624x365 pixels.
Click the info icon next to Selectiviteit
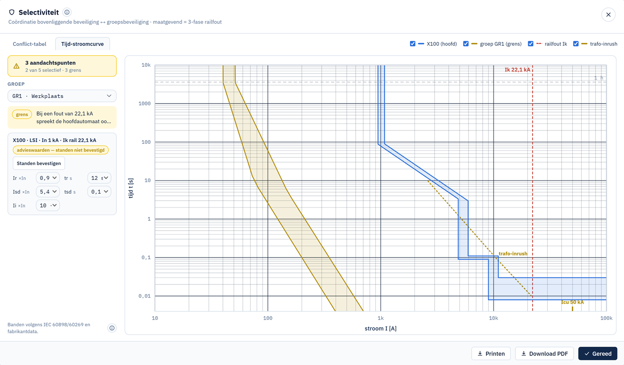(67, 12)
